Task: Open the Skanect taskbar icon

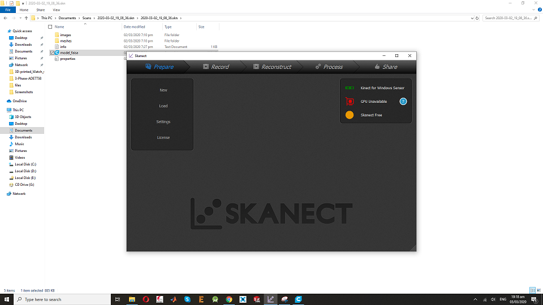Action: tap(270, 299)
